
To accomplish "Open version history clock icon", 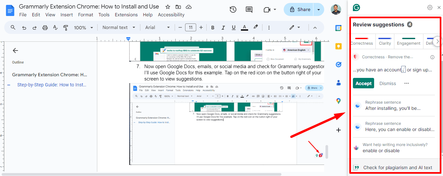I will tap(233, 10).
